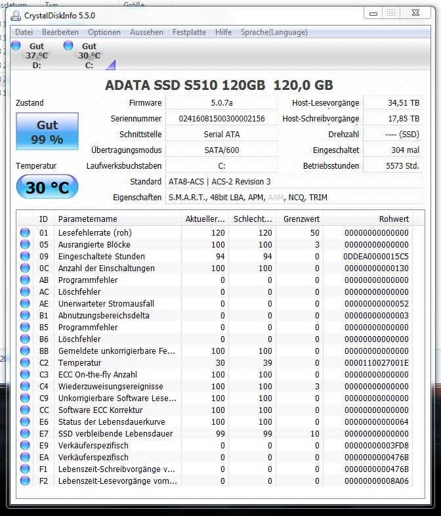441x516 pixels.
Task: Sort by the ID column header
Action: [43, 219]
